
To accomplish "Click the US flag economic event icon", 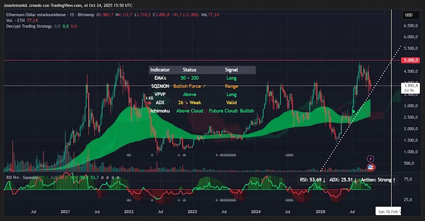I will click(x=371, y=168).
